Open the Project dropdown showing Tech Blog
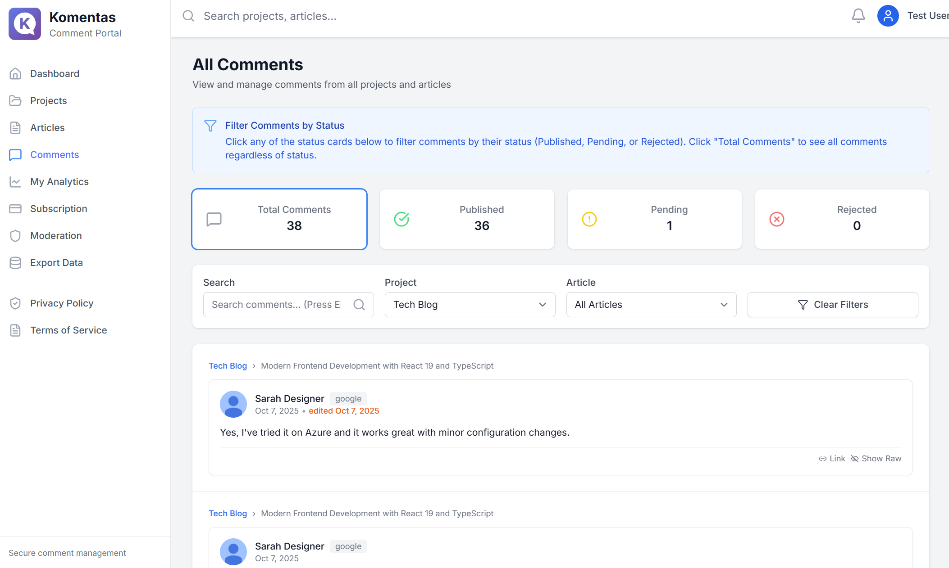This screenshot has height=568, width=949. click(470, 305)
